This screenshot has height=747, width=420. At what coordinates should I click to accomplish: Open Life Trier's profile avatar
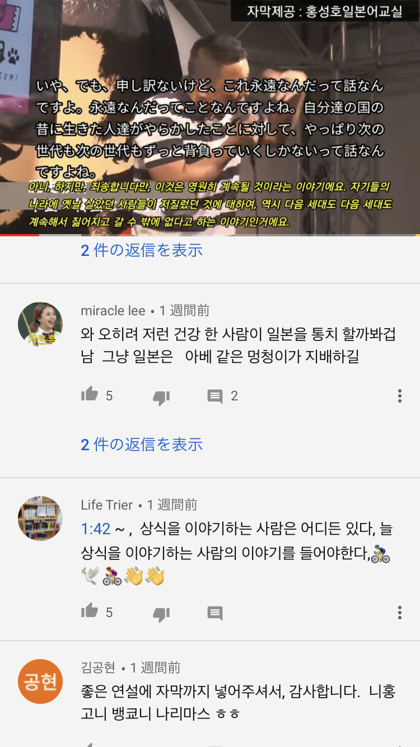(x=40, y=519)
